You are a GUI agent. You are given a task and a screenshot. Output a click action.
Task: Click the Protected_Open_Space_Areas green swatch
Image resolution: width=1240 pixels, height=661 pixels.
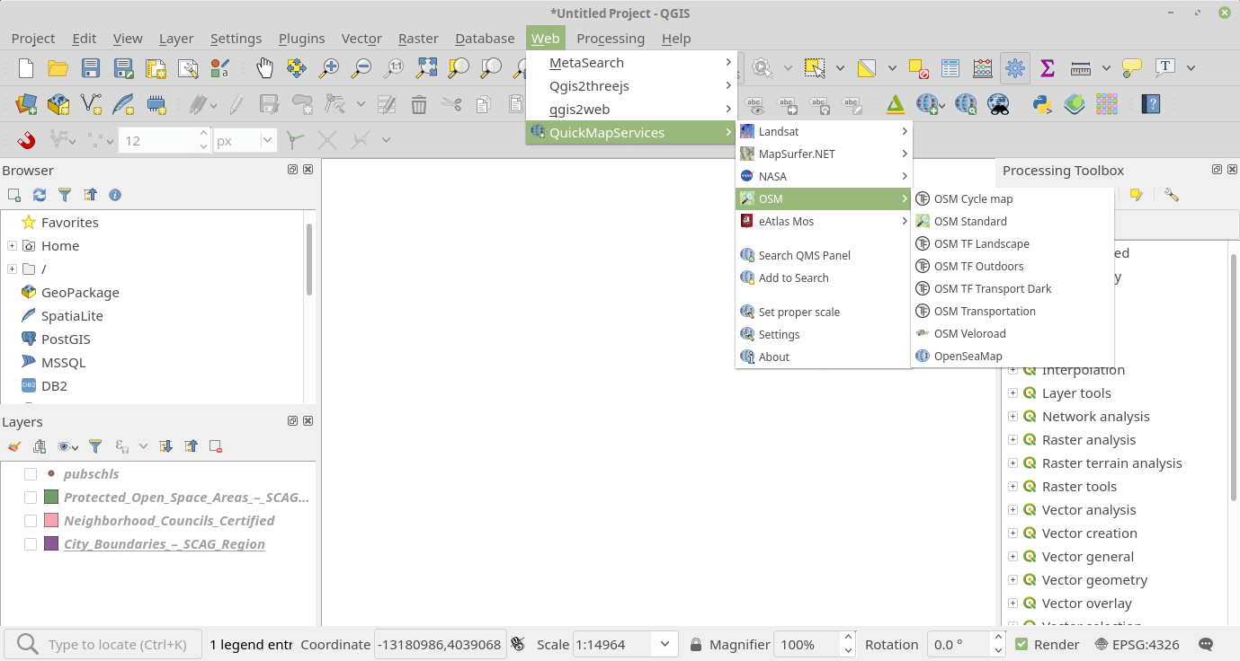click(51, 498)
